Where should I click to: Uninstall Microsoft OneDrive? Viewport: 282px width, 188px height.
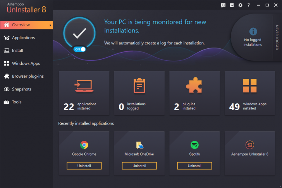click(139, 166)
